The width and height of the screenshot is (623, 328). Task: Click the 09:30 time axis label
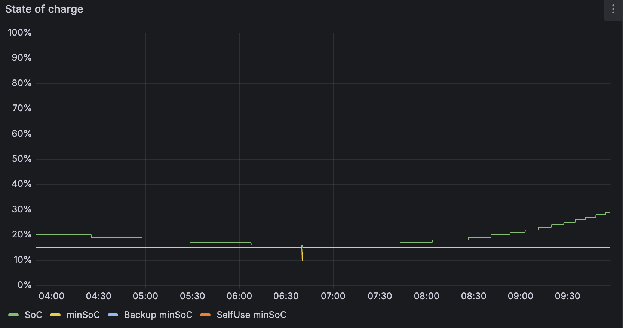567,296
